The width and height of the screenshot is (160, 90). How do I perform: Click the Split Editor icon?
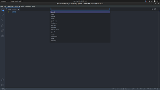pos(155,9)
